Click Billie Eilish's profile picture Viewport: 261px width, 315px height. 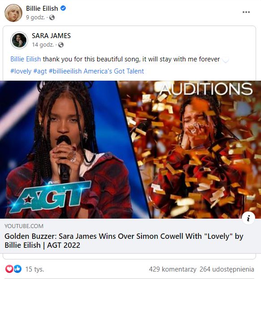tap(13, 13)
